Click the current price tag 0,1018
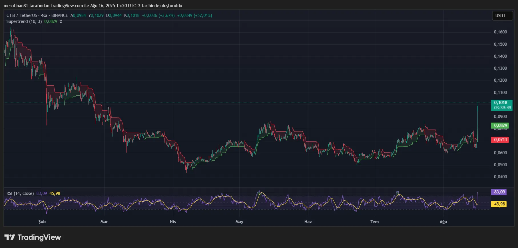This screenshot has width=518, height=248. coord(502,105)
